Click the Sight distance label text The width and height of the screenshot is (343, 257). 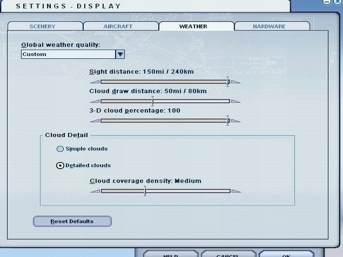141,72
